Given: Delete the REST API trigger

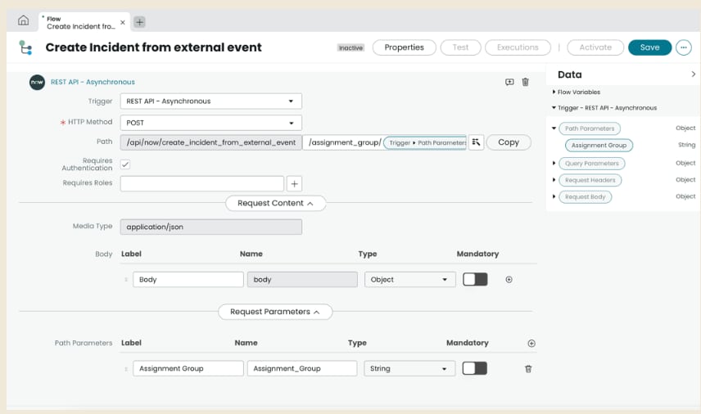Looking at the screenshot, I should tap(525, 82).
